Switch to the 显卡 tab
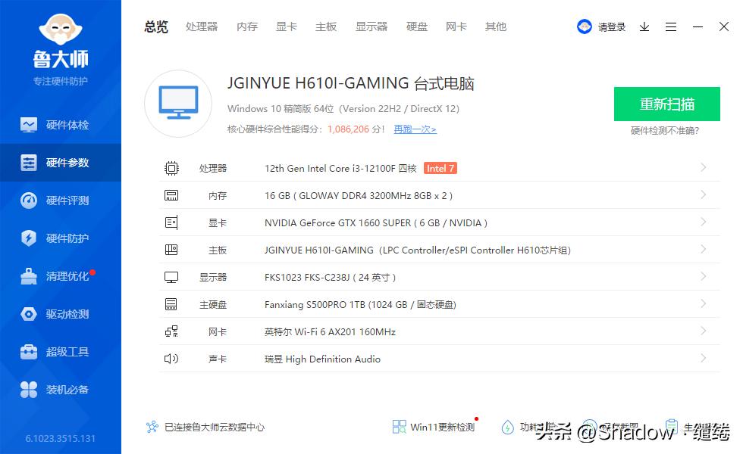 (286, 26)
